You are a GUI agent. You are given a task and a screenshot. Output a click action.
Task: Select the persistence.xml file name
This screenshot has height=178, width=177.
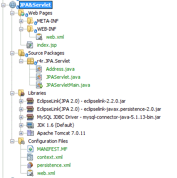(x=54, y=165)
